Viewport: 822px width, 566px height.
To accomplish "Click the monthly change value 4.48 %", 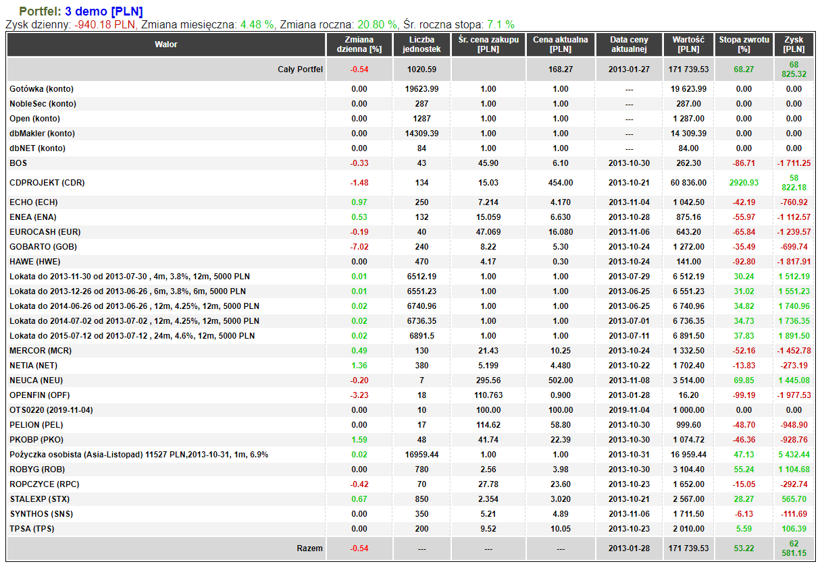I will coord(258,24).
